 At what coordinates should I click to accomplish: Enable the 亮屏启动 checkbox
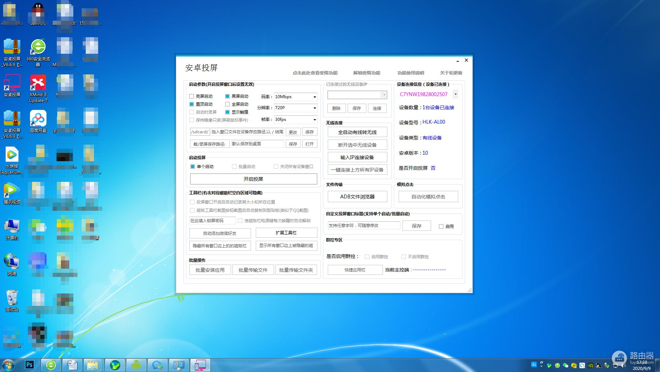click(x=192, y=96)
